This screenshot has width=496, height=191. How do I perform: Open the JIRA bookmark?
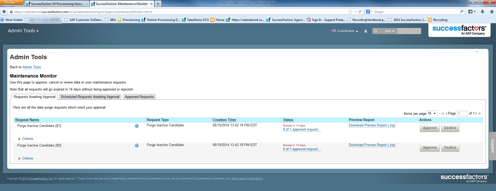pyautogui.click(x=110, y=20)
